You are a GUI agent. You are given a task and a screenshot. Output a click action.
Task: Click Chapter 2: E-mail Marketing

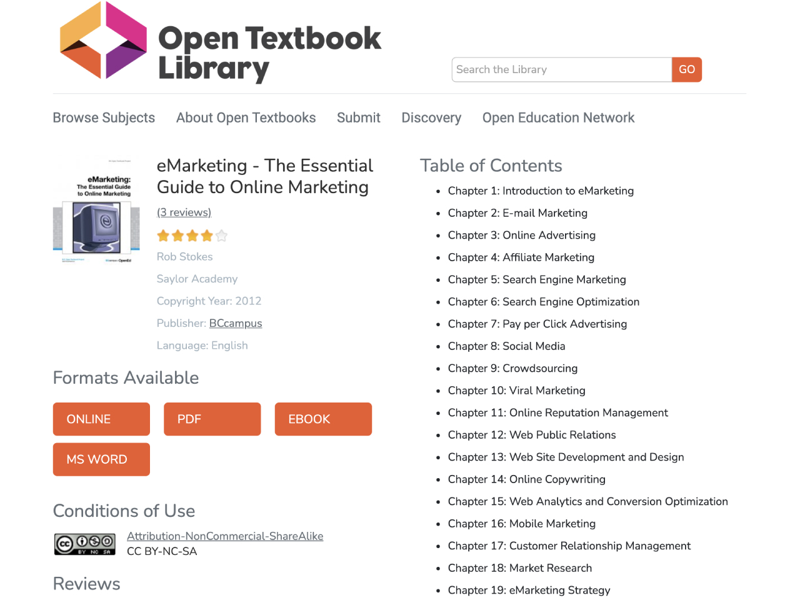click(x=517, y=213)
